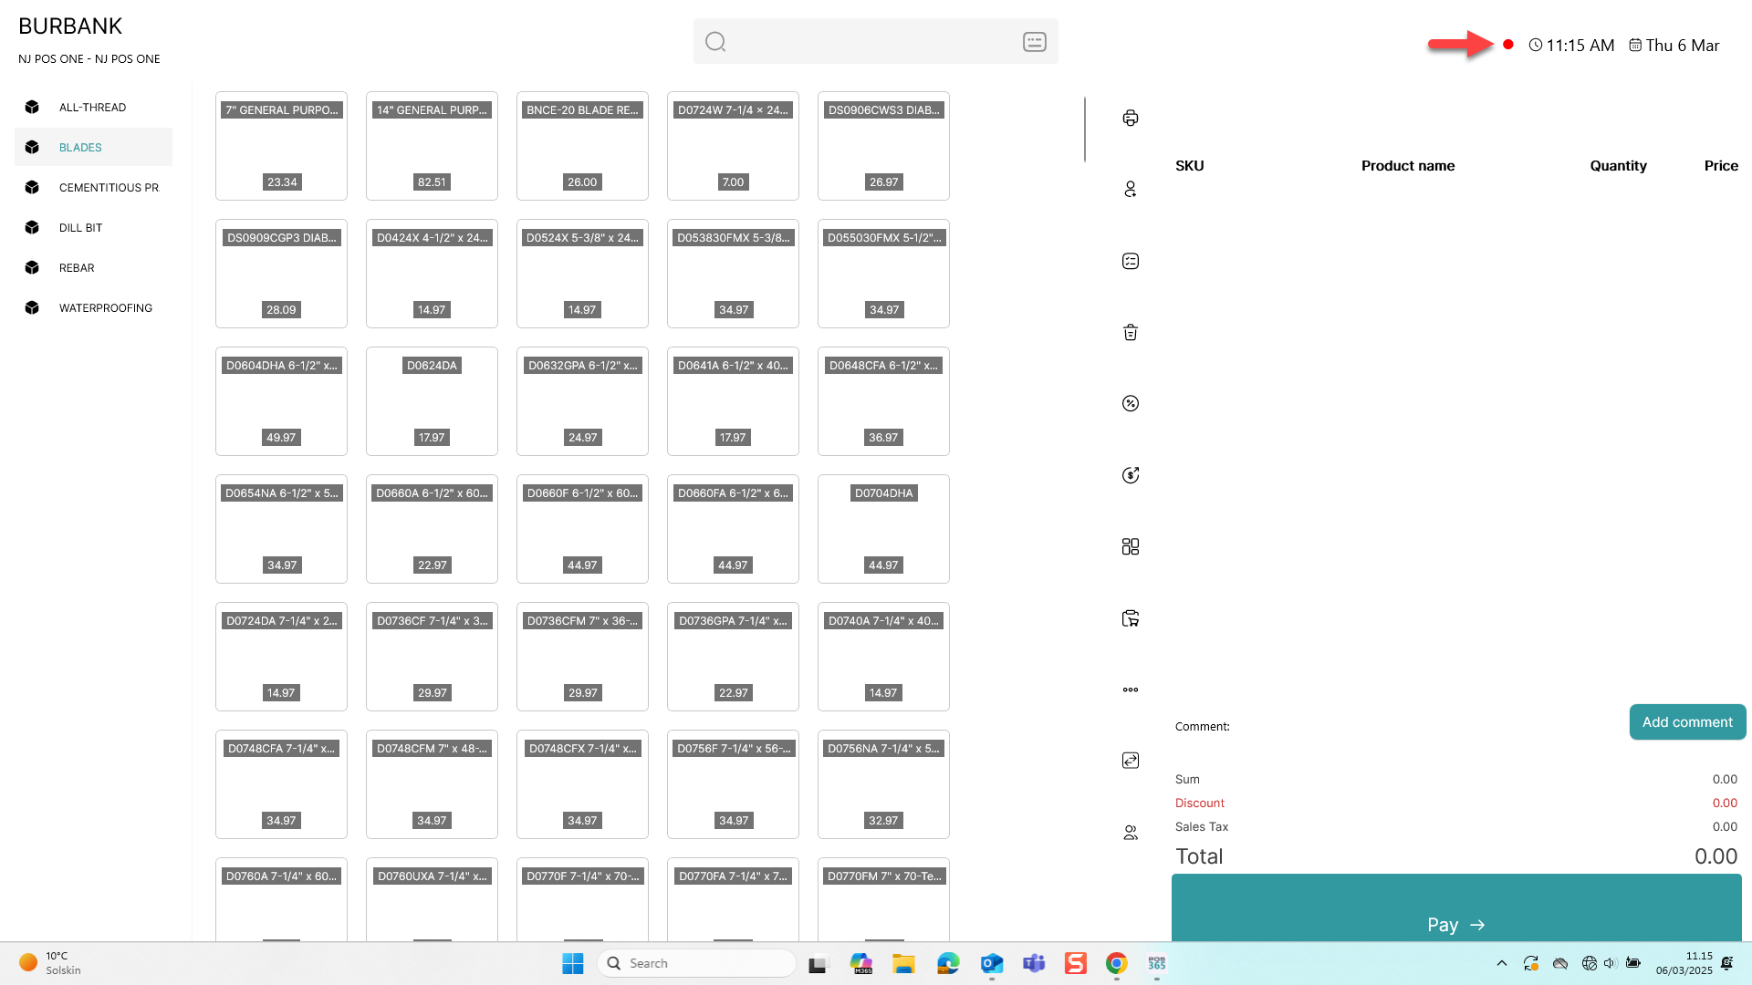
Task: Add D0740A 7-1/4" x 40... product
Action: click(x=883, y=657)
